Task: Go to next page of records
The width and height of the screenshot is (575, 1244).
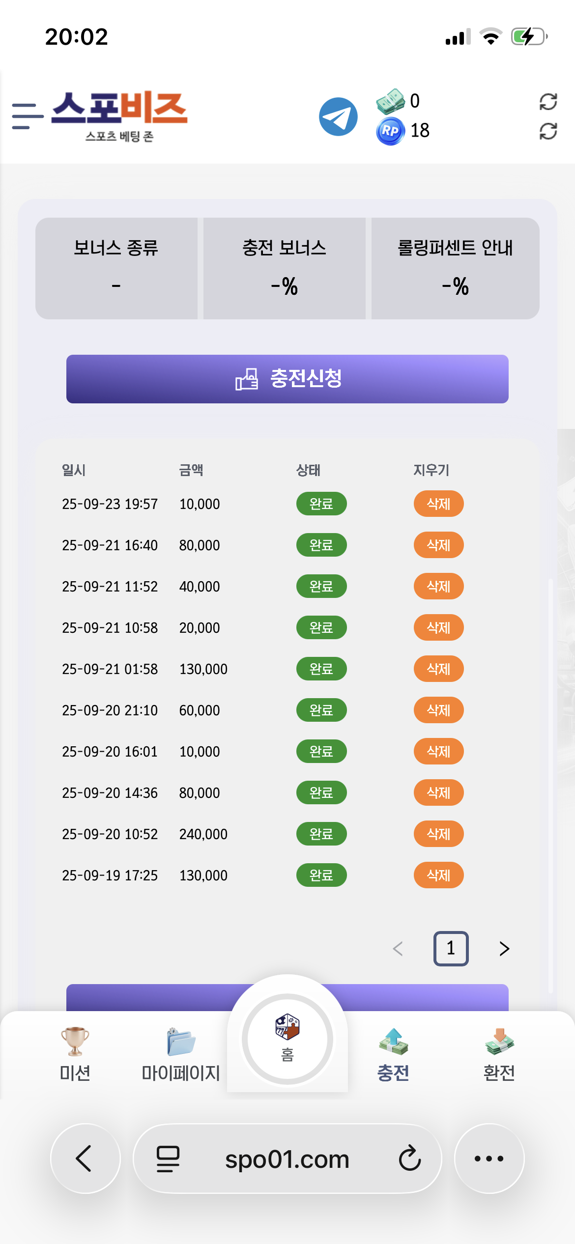Action: (x=504, y=948)
